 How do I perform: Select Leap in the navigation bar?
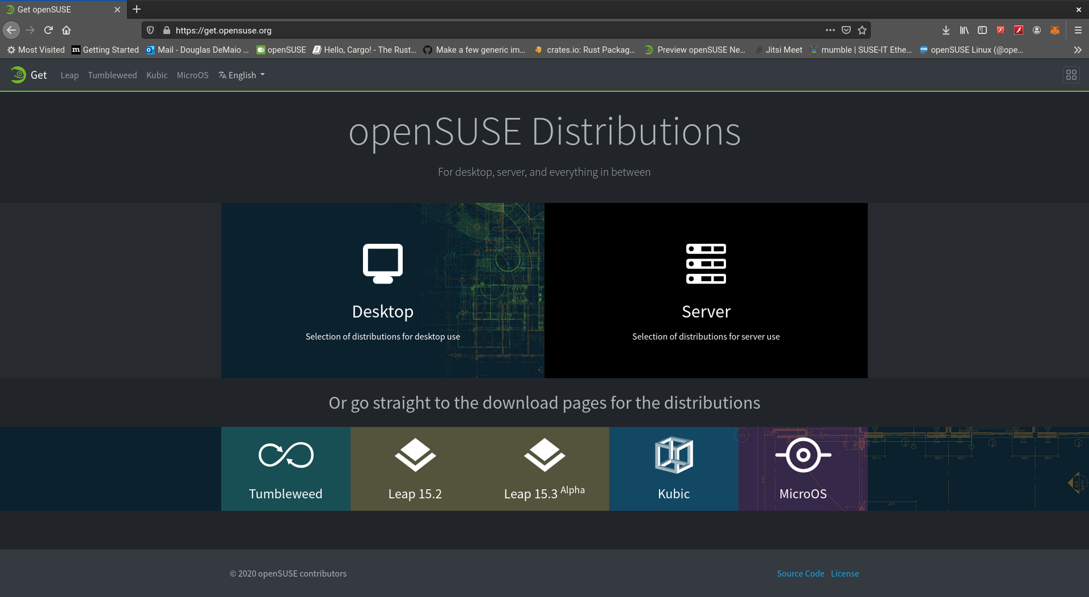(69, 75)
